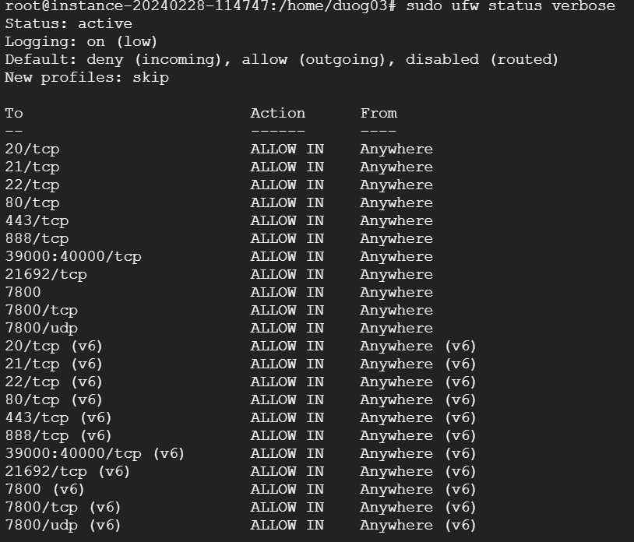This screenshot has height=542, width=634.
Task: Click the '7800 (v6)' port entry
Action: (44, 489)
